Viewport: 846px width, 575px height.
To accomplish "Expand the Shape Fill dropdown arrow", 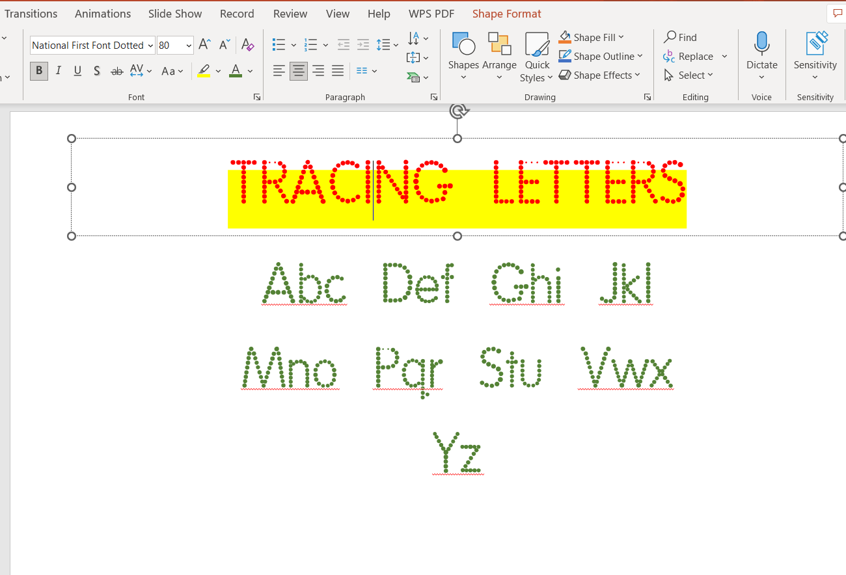I will 621,38.
